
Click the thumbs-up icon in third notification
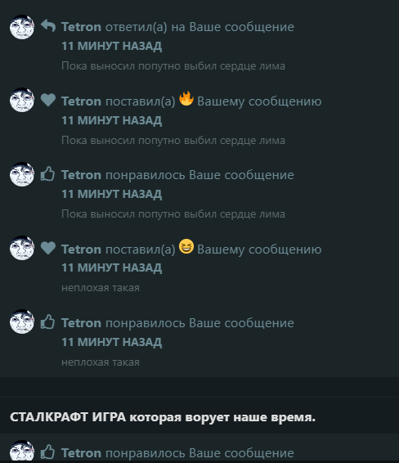pyautogui.click(x=47, y=173)
